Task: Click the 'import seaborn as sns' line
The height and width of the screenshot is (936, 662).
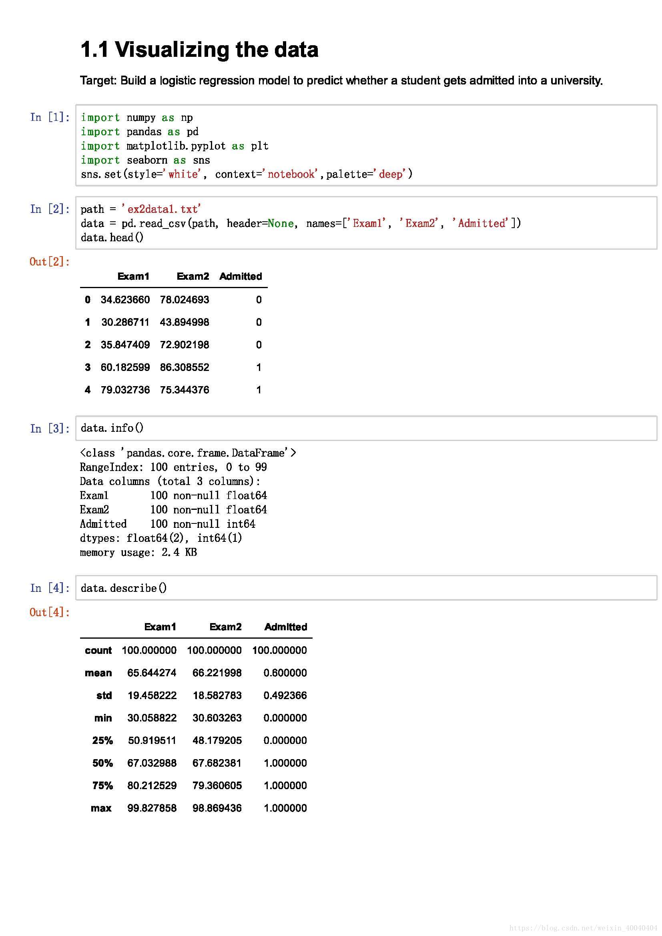Action: coord(145,160)
